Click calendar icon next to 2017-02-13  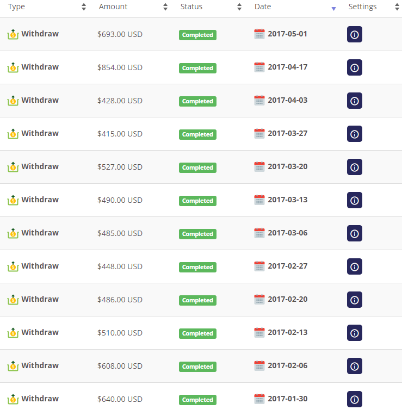coord(259,332)
